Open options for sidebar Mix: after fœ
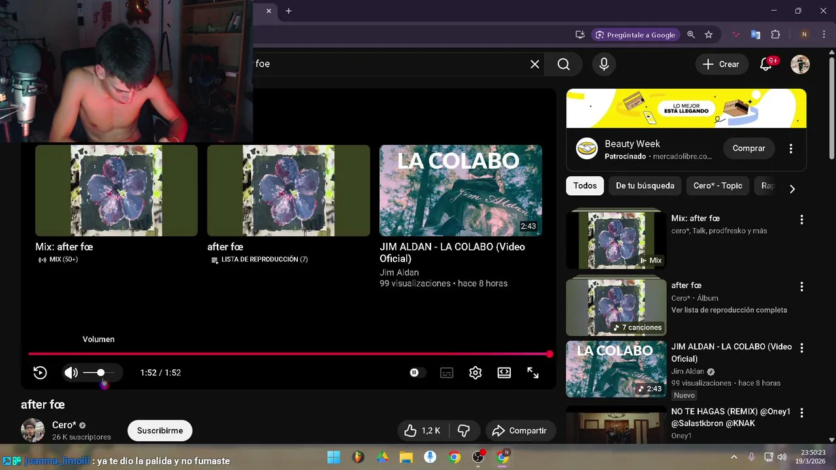Screen dimensions: 836x470 coord(801,219)
